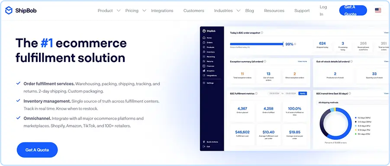Click the bold text Omnichannel.
This screenshot has width=390, height=166.
37,118
